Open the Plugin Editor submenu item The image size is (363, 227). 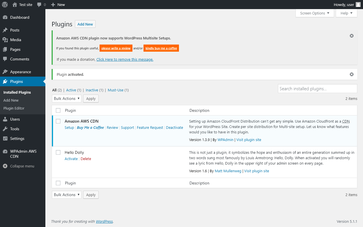[14, 108]
